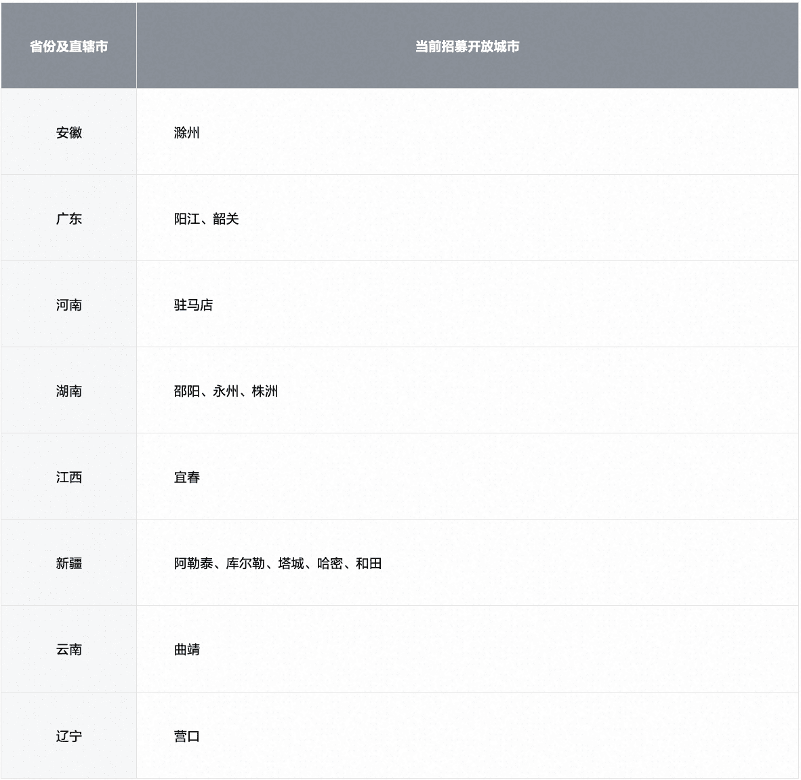
Task: Click the 曲靖 city text
Action: point(187,650)
